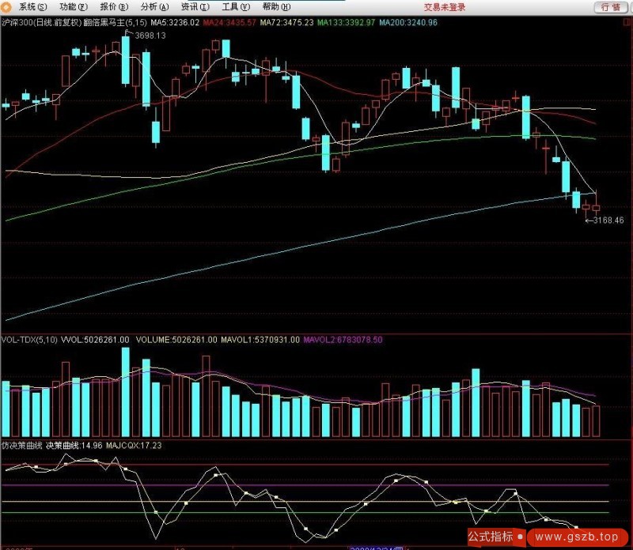Open the 资讯 menu
Screen dimensions: 633x550
point(195,7)
